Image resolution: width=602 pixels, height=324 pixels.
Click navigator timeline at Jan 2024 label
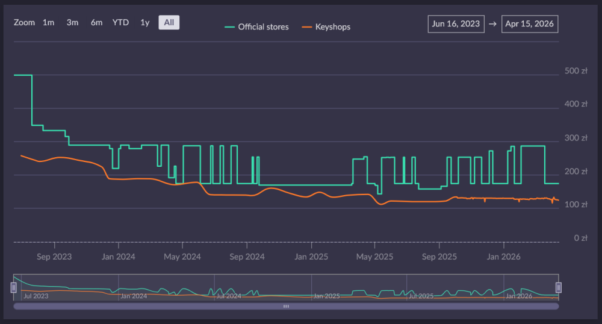(134, 296)
